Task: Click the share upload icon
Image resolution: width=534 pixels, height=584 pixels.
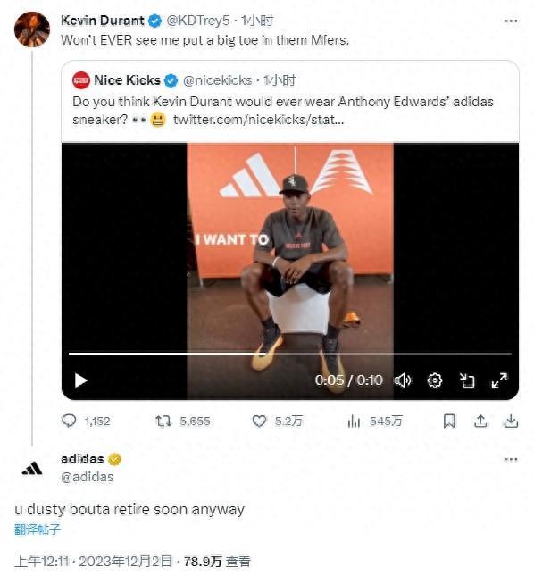Action: (480, 421)
